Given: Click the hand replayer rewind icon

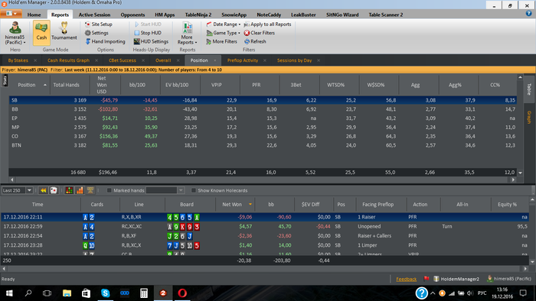Looking at the screenshot, I should (43, 190).
